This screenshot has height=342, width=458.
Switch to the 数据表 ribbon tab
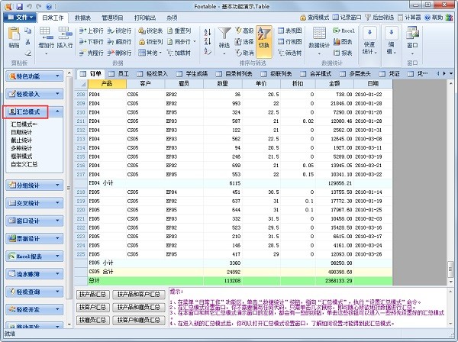(82, 16)
